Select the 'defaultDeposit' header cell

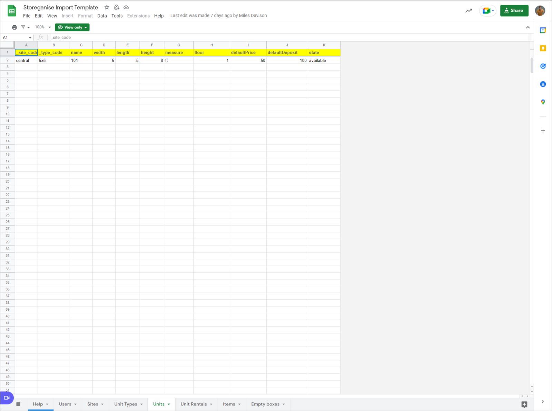click(x=287, y=52)
